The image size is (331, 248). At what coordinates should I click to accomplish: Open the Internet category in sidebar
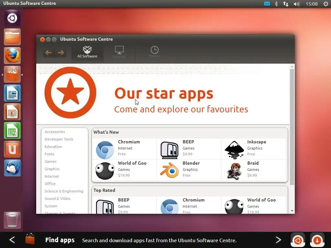tap(52, 176)
